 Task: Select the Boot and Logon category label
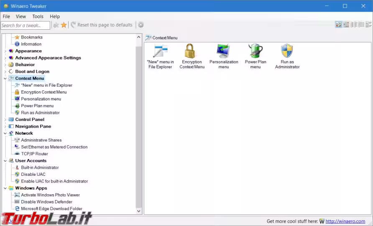32,72
